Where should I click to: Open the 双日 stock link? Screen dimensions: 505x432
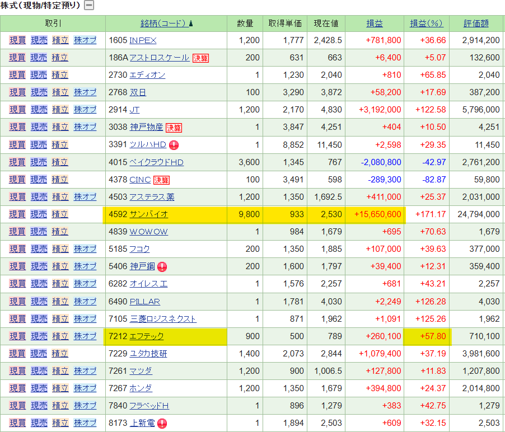[138, 93]
